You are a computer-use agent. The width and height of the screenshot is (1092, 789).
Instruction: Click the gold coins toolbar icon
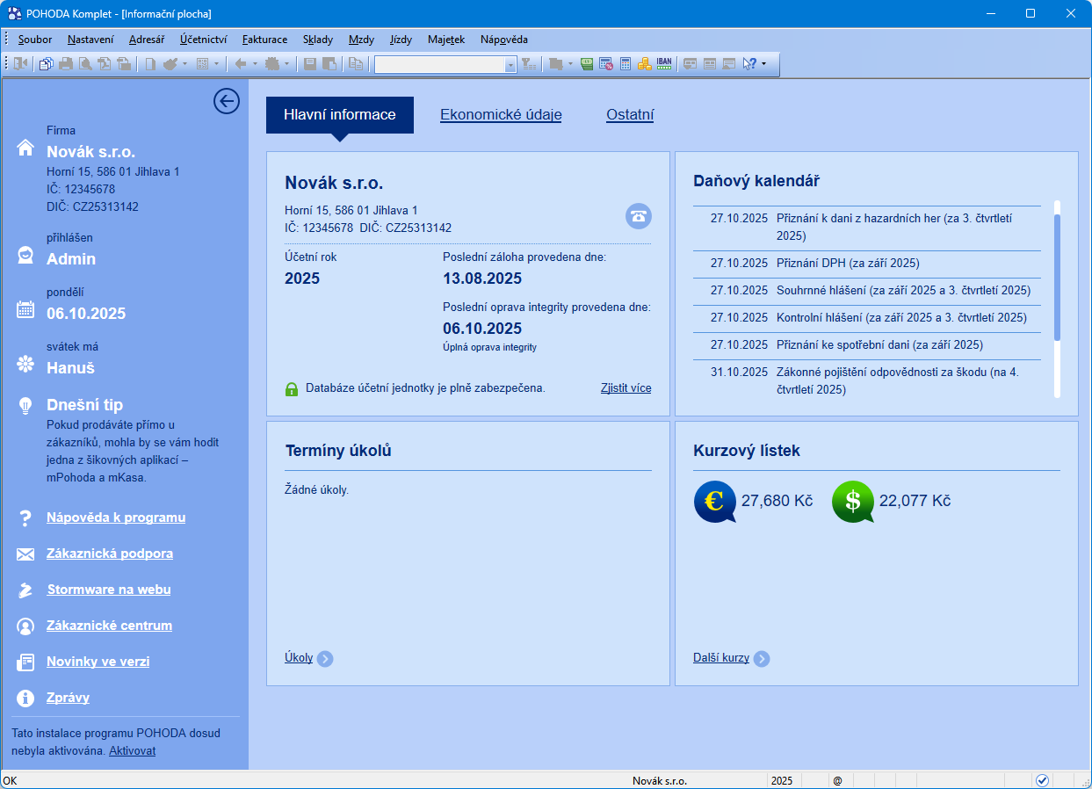[644, 63]
